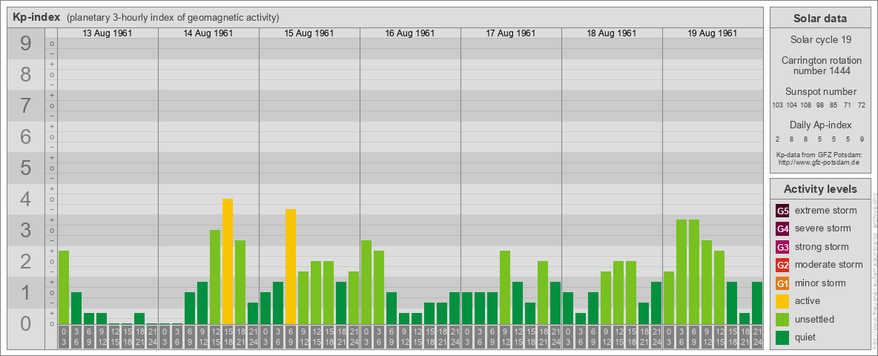Click the yellow active bar on 15 Aug
The height and width of the screenshot is (356, 878).
pos(291,266)
